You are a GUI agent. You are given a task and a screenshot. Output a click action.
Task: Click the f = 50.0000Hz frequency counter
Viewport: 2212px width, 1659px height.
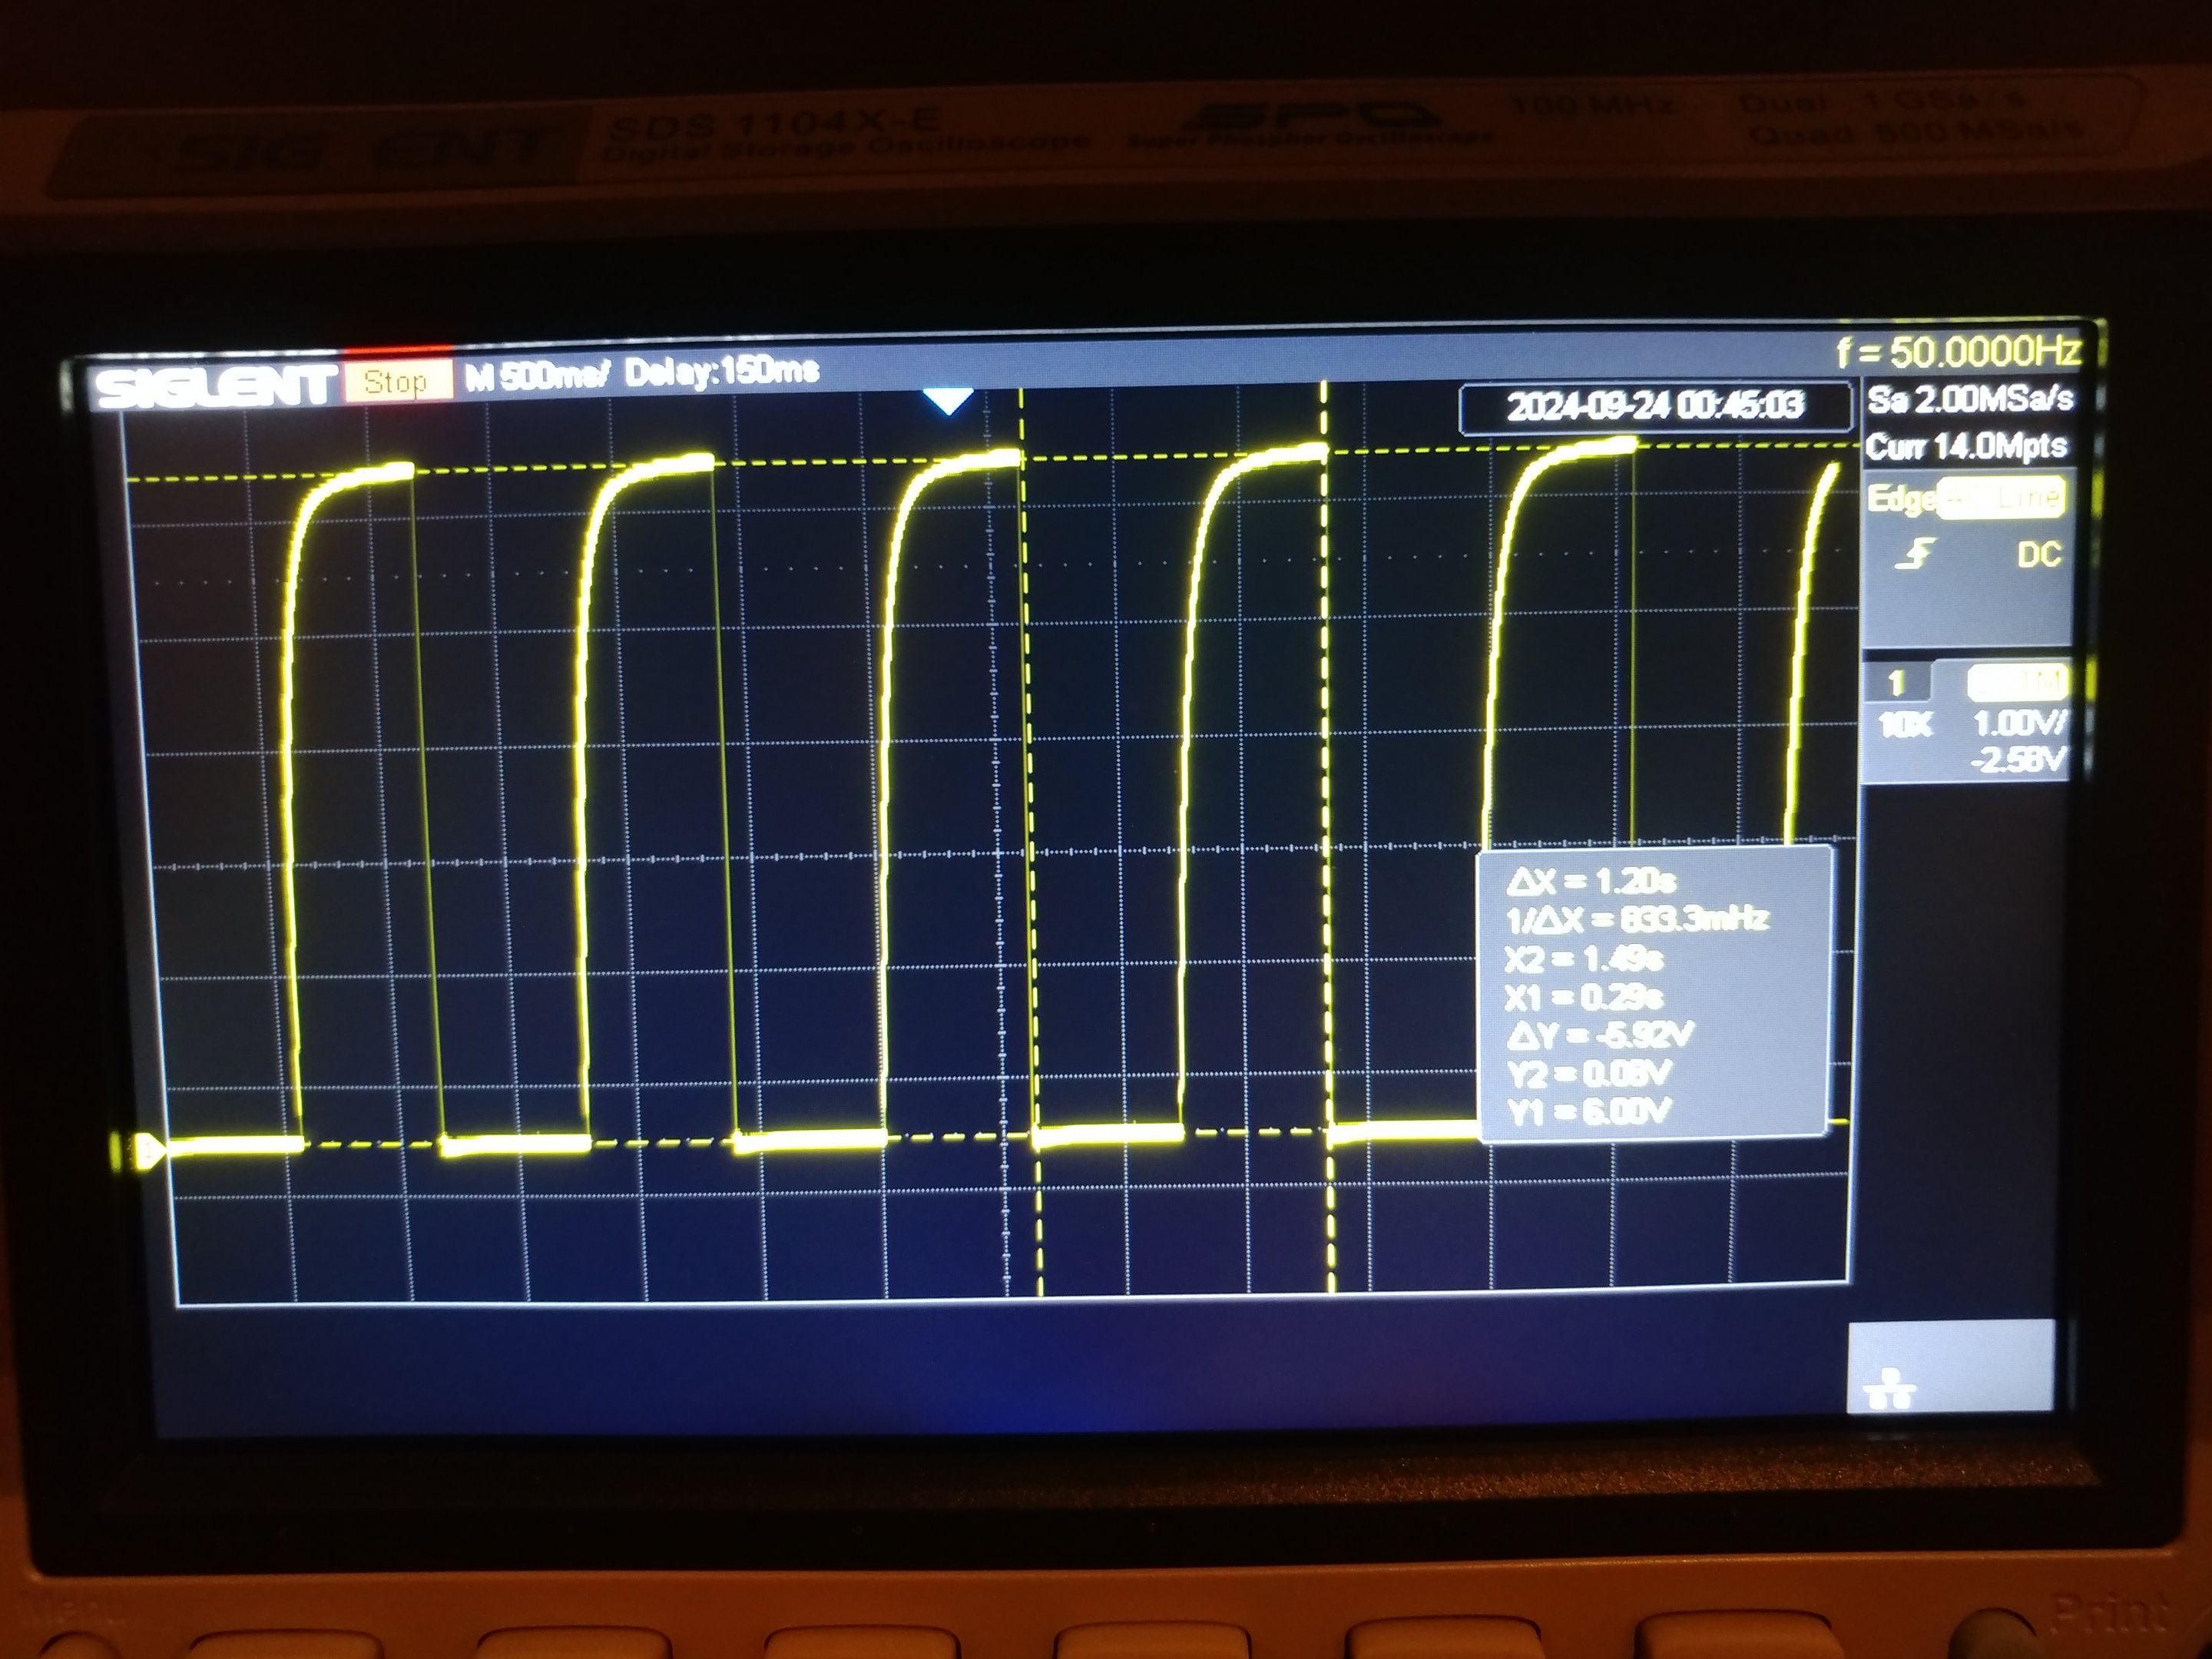click(x=1958, y=352)
